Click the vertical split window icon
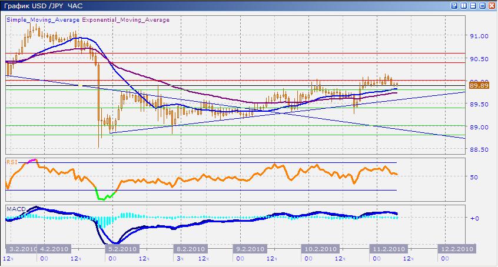 [464, 5]
